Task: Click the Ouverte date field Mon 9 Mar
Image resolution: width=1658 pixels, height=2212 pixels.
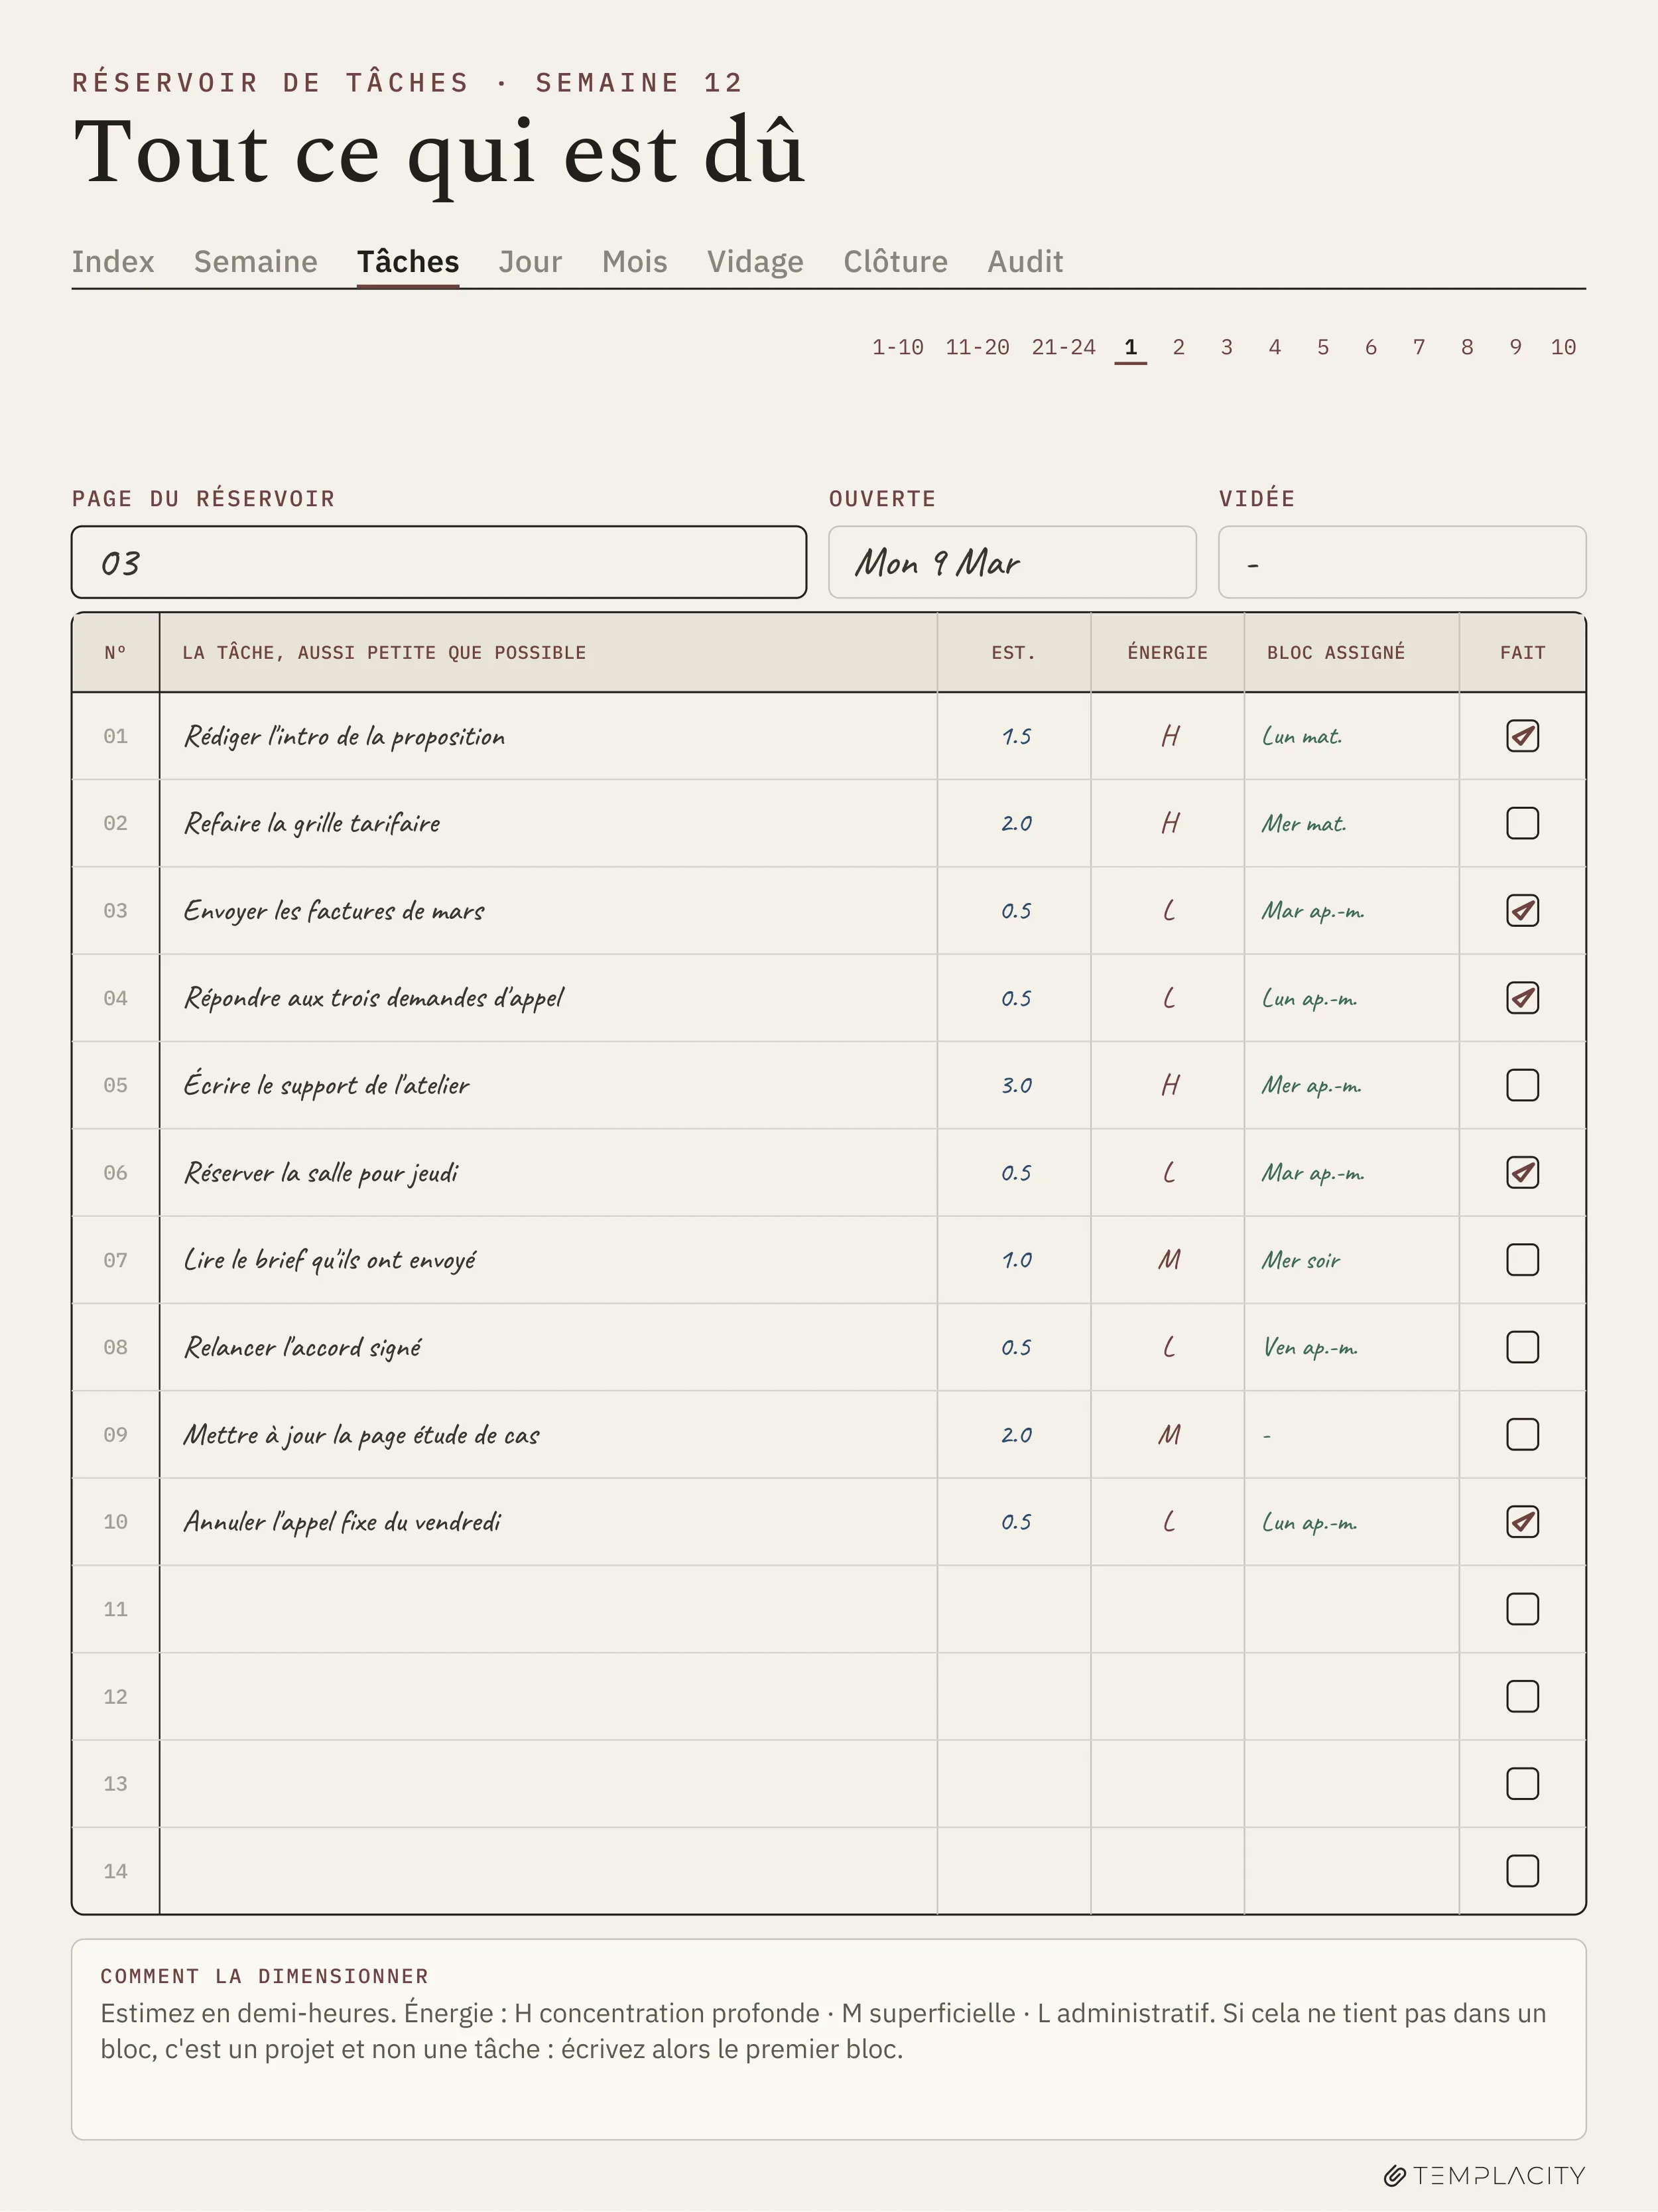Action: point(1013,562)
